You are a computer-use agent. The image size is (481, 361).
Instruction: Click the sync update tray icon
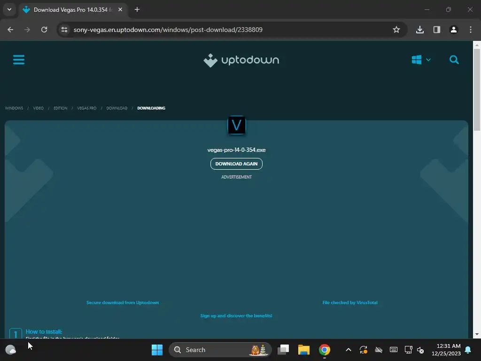pyautogui.click(x=364, y=350)
